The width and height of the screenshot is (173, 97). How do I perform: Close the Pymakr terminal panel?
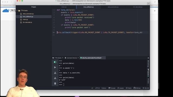[148, 58]
